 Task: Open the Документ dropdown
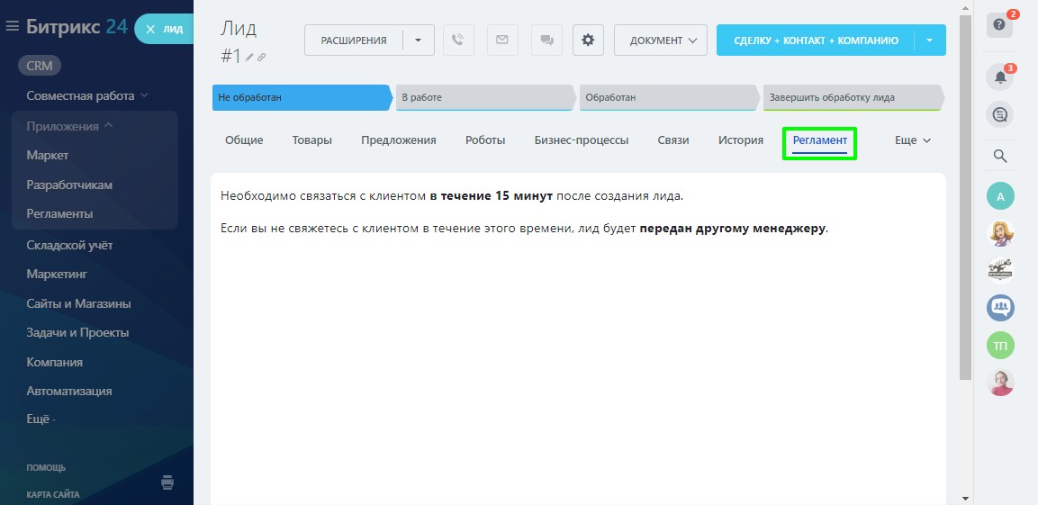pyautogui.click(x=661, y=40)
